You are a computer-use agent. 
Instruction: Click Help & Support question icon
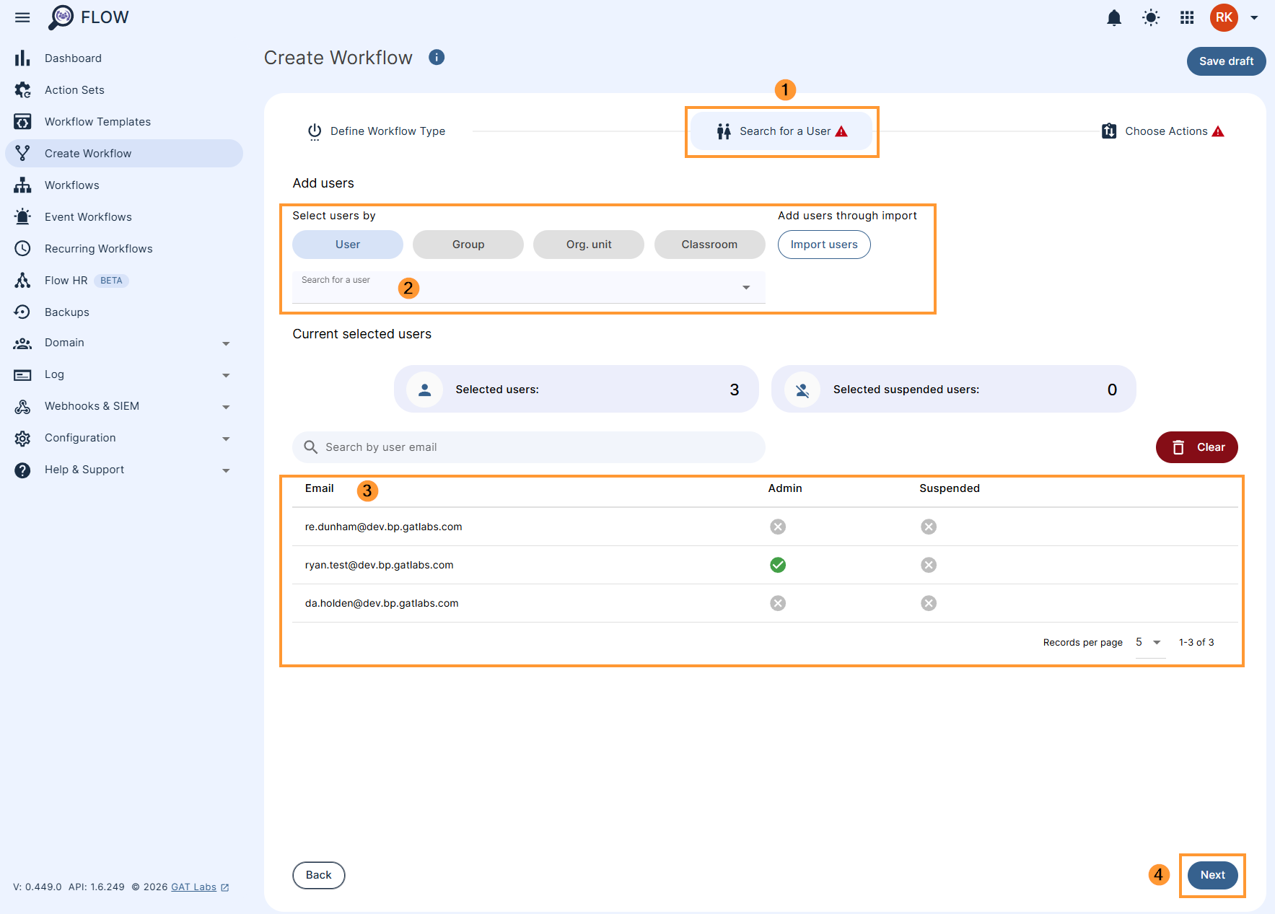22,470
